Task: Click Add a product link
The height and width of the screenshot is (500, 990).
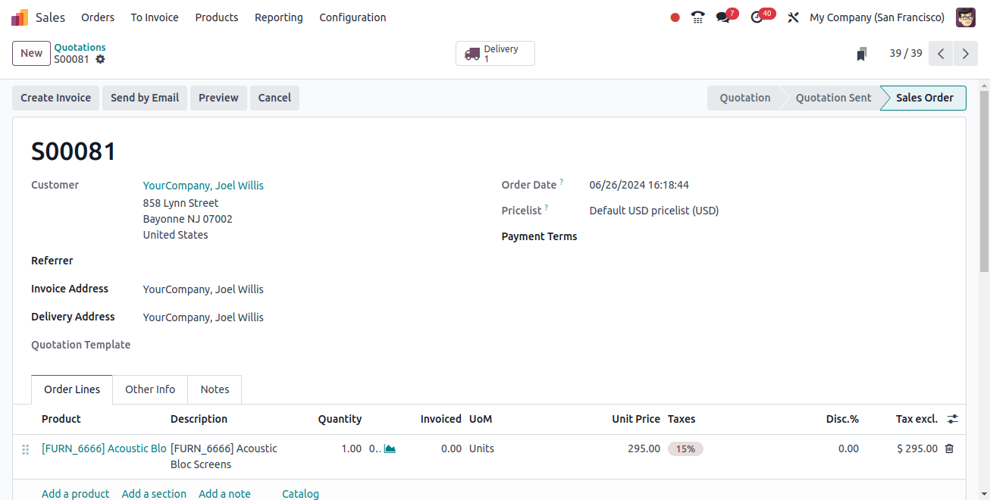Action: tap(76, 493)
